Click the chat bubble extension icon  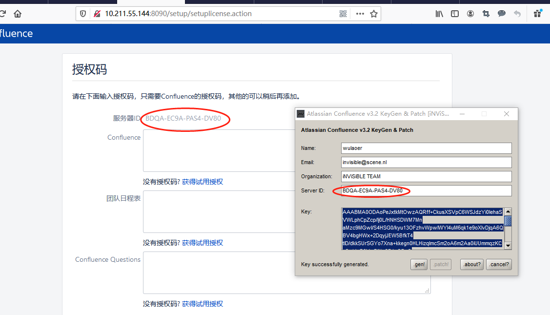502,14
